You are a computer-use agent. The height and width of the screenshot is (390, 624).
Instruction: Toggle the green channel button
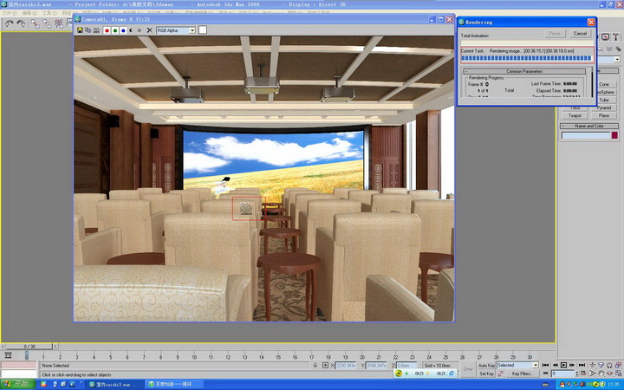pyautogui.click(x=114, y=30)
